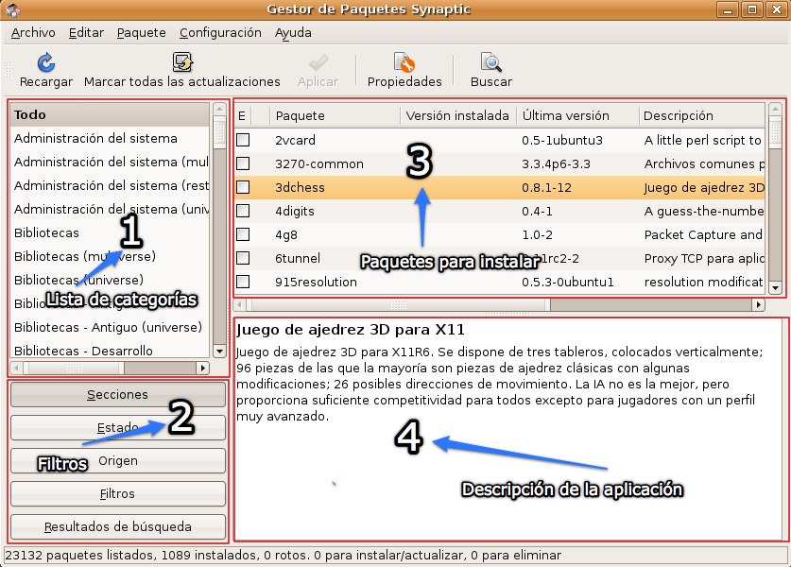Toggle checkbox for 2vcard package
The height and width of the screenshot is (567, 791).
pyautogui.click(x=243, y=140)
